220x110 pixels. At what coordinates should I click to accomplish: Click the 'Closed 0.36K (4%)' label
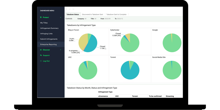point(116,35)
